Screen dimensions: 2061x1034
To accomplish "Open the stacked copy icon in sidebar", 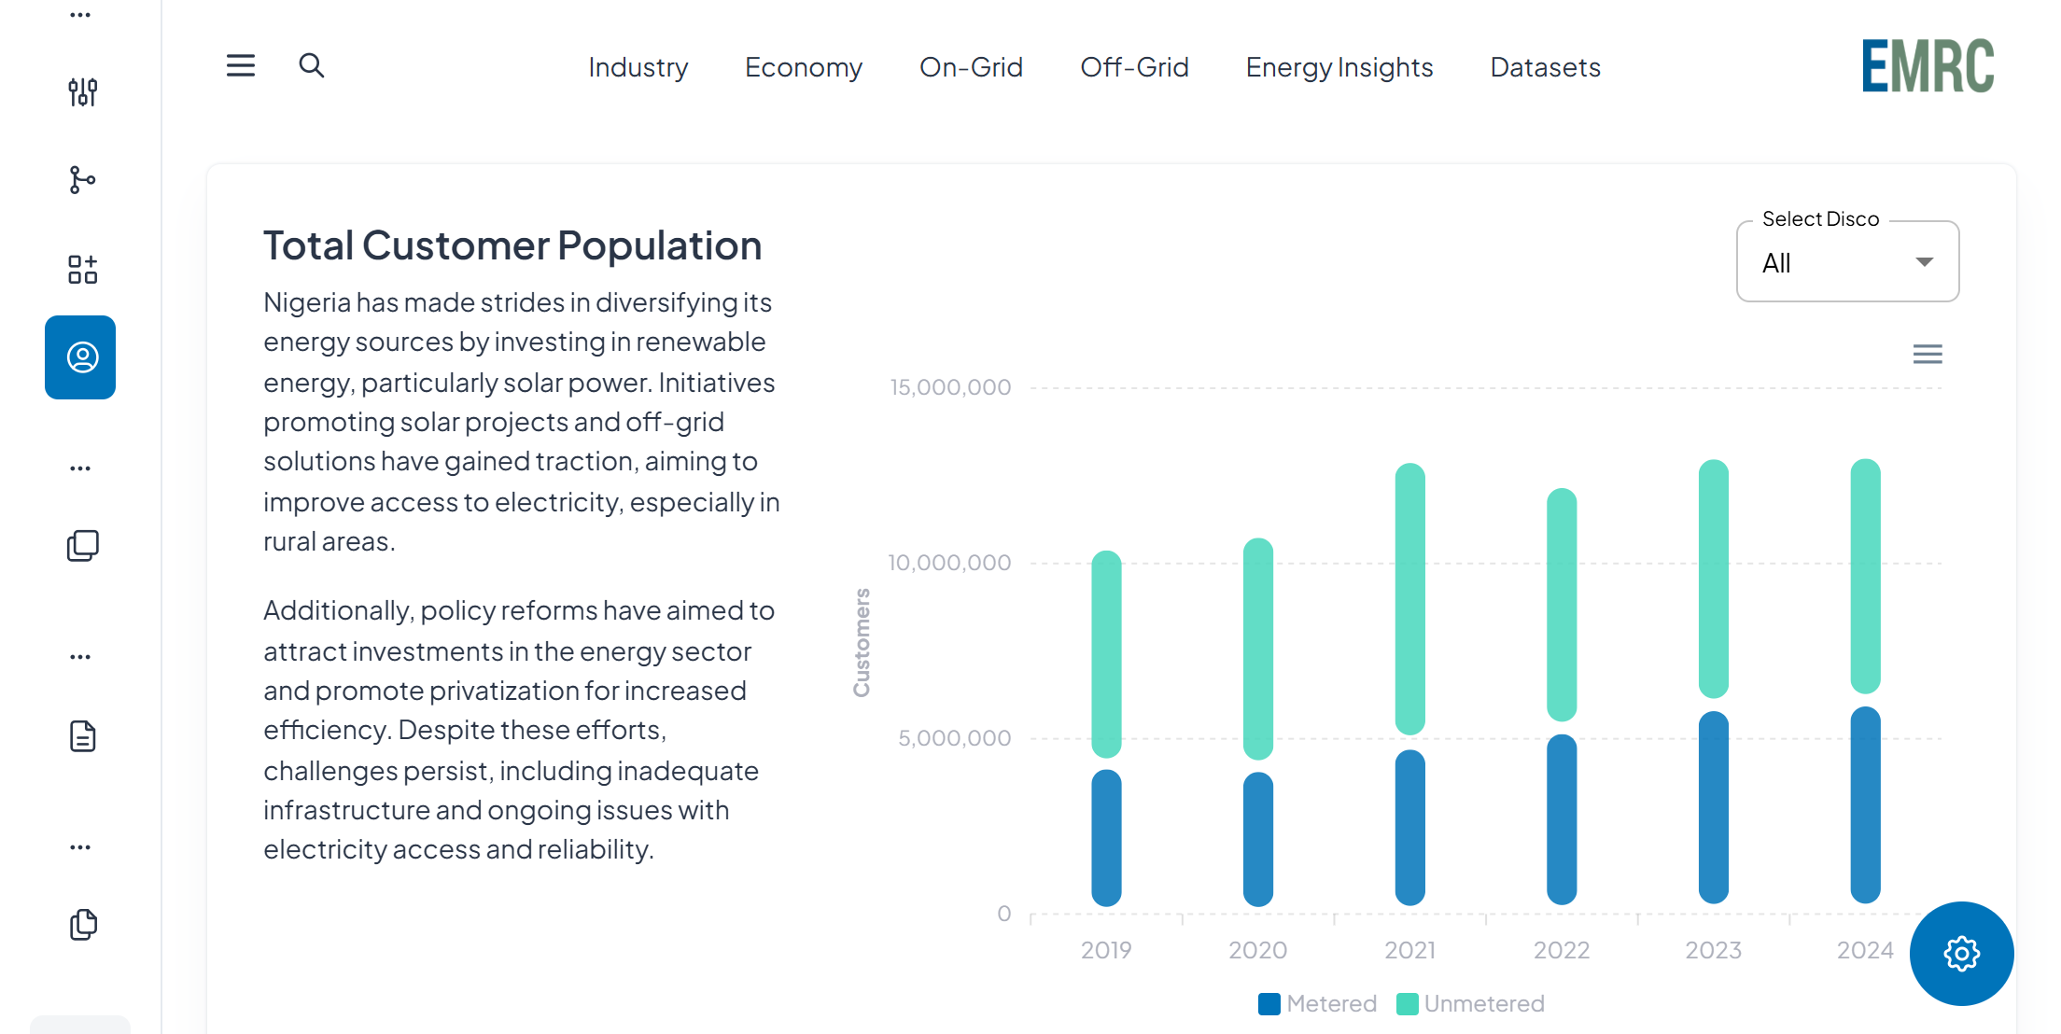I will 82,545.
